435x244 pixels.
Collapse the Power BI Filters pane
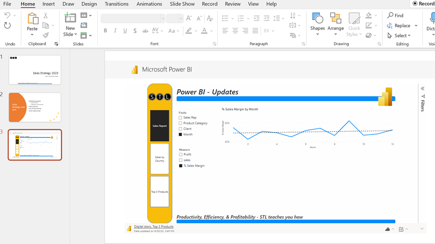click(x=422, y=89)
